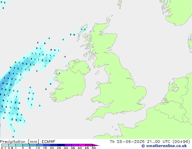Screen dimensions: 192x149
Task: Select the 30–35 mm purple legend swatch
Action: (x=68, y=145)
